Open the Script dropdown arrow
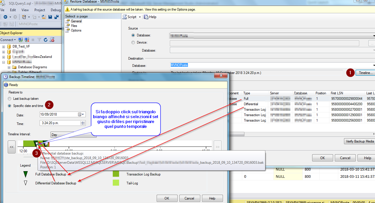This screenshot has width=375, height=203. click(x=140, y=17)
